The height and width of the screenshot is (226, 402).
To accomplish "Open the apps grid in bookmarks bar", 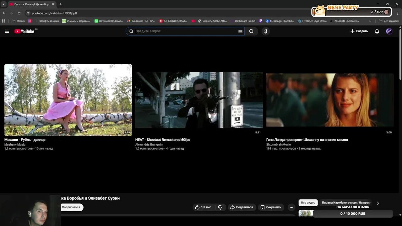I will 4,21.
